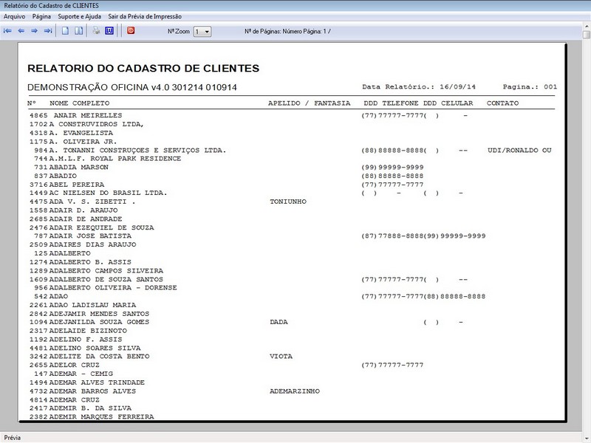Select row ADAO LADISLAU MARIA

click(x=290, y=305)
